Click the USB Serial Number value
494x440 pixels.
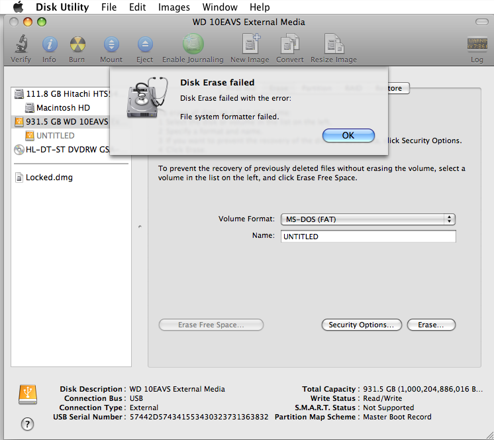coord(199,417)
